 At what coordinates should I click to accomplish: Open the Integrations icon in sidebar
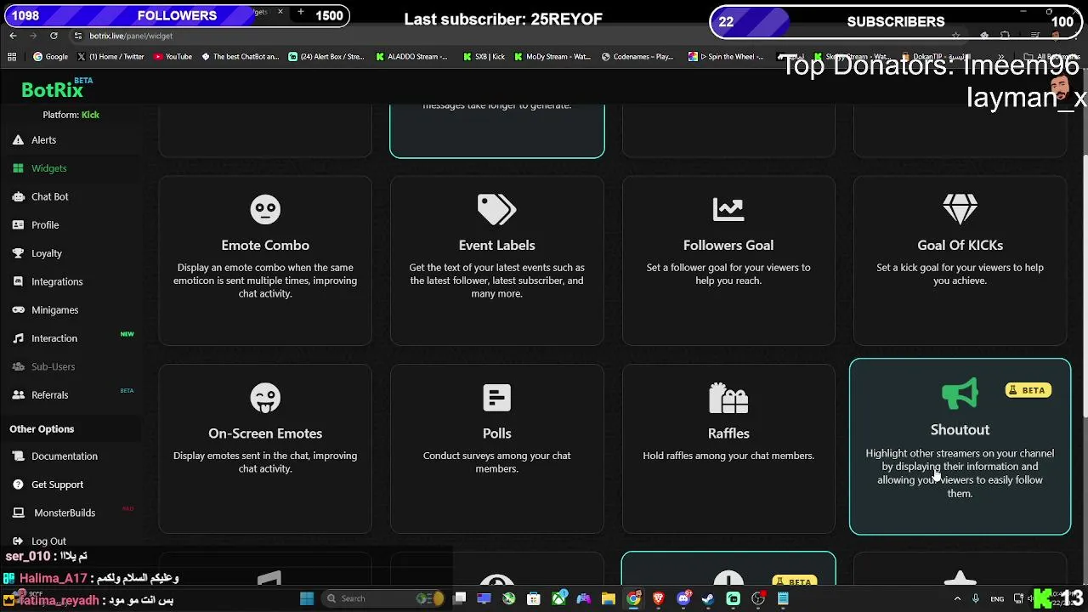pyautogui.click(x=18, y=281)
